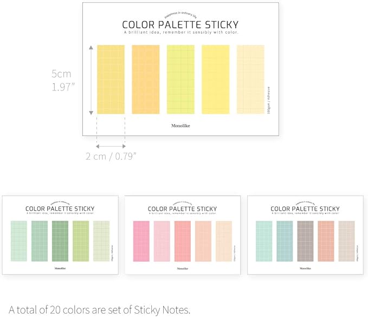Image resolution: width=368 pixels, height=317 pixels.
Task: Click the vertical height arrow indicator
Action: [91, 80]
